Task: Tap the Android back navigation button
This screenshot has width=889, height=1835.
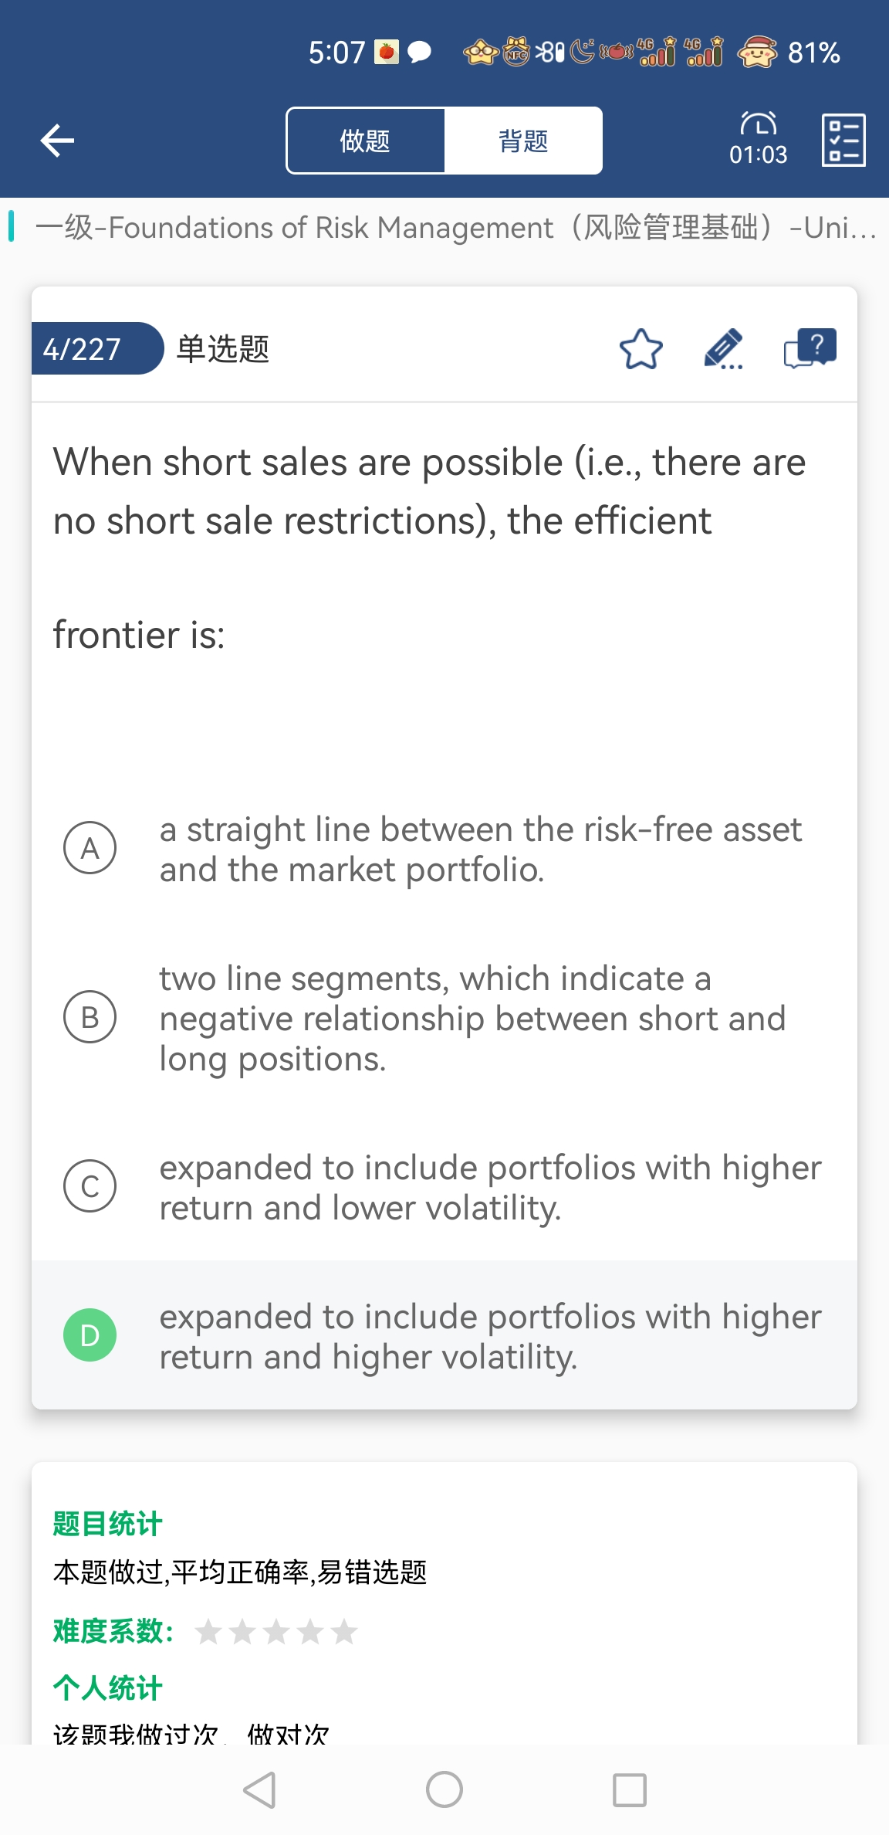Action: coord(259,1789)
